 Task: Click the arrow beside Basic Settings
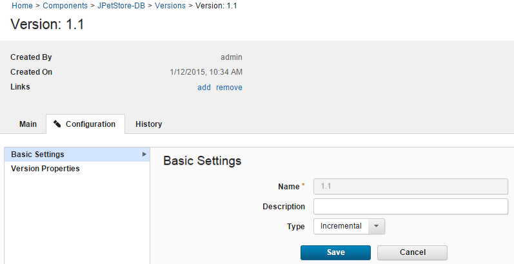tap(144, 154)
